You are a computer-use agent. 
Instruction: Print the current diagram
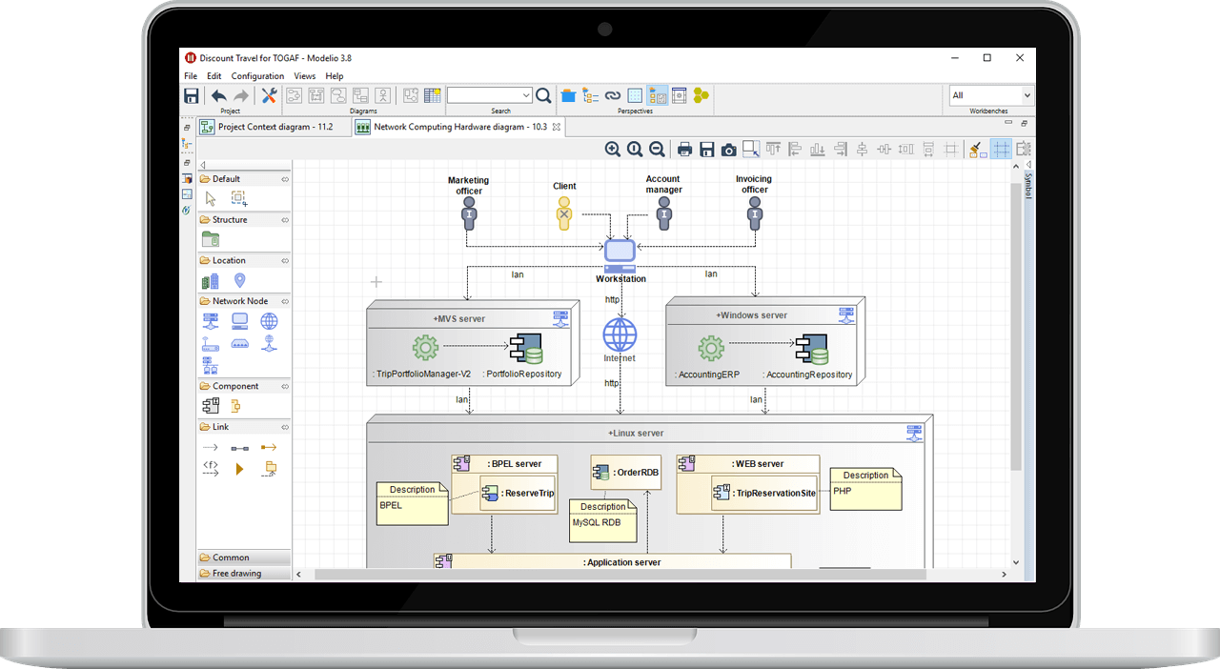click(684, 149)
